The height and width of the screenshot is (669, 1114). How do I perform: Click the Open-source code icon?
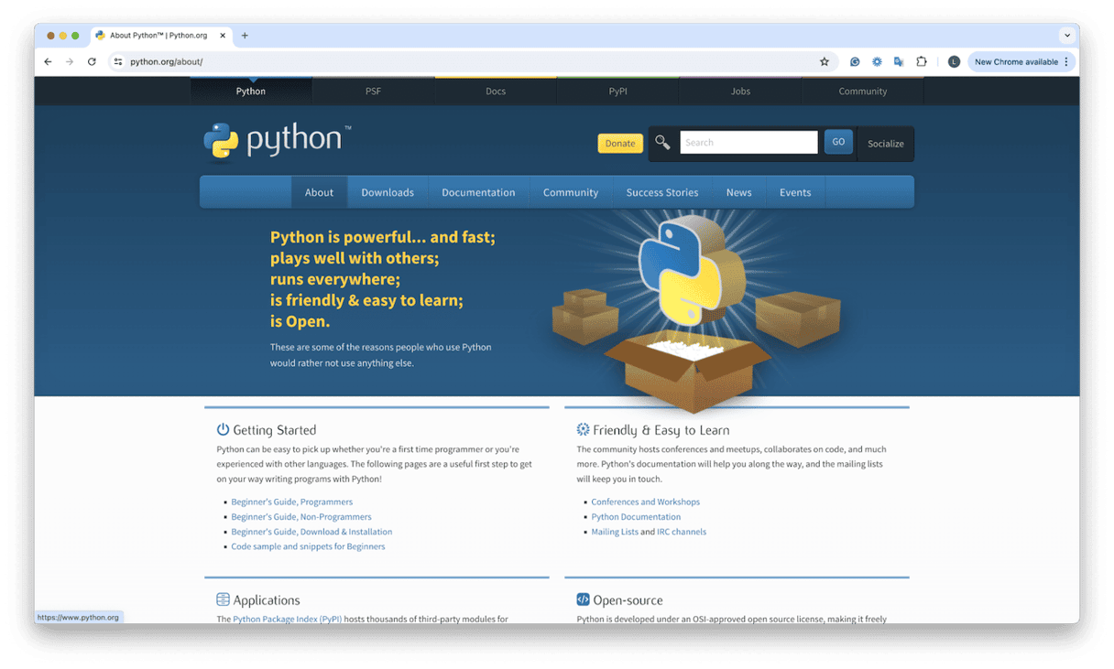582,599
